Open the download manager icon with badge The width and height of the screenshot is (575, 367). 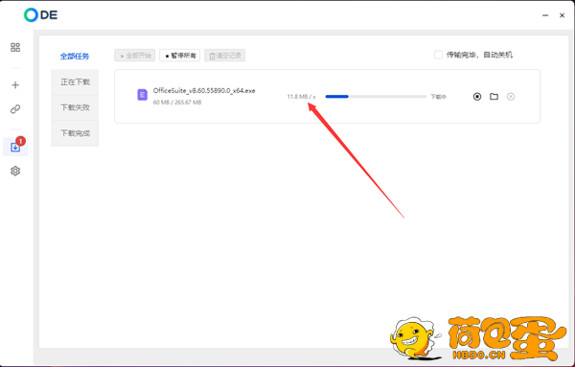coord(15,147)
